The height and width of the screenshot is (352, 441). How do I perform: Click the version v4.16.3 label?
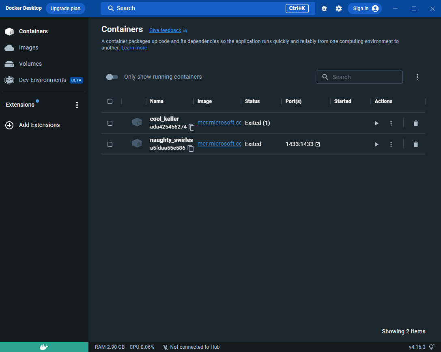pos(417,347)
